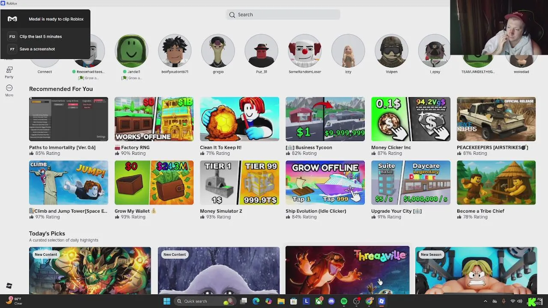The width and height of the screenshot is (548, 308).
Task: Switch to Roblox taskbar icon
Action: pyautogui.click(x=381, y=301)
